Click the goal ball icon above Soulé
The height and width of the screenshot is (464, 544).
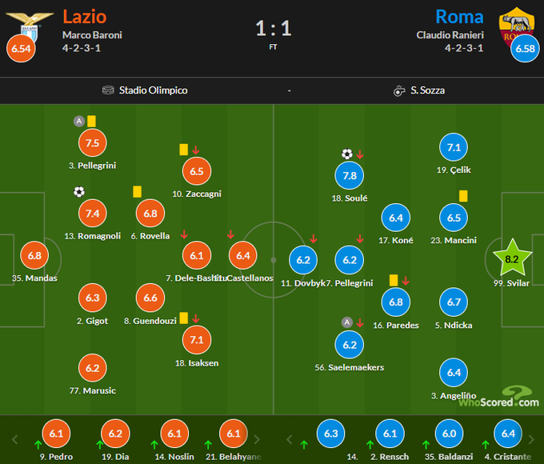coord(347,154)
